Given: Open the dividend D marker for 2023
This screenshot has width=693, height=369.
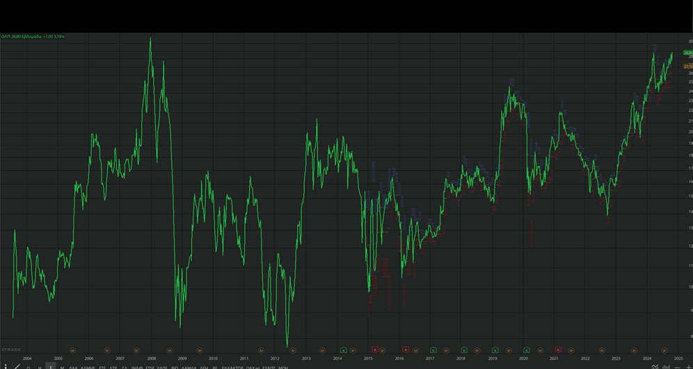Looking at the screenshot, I should 634,350.
